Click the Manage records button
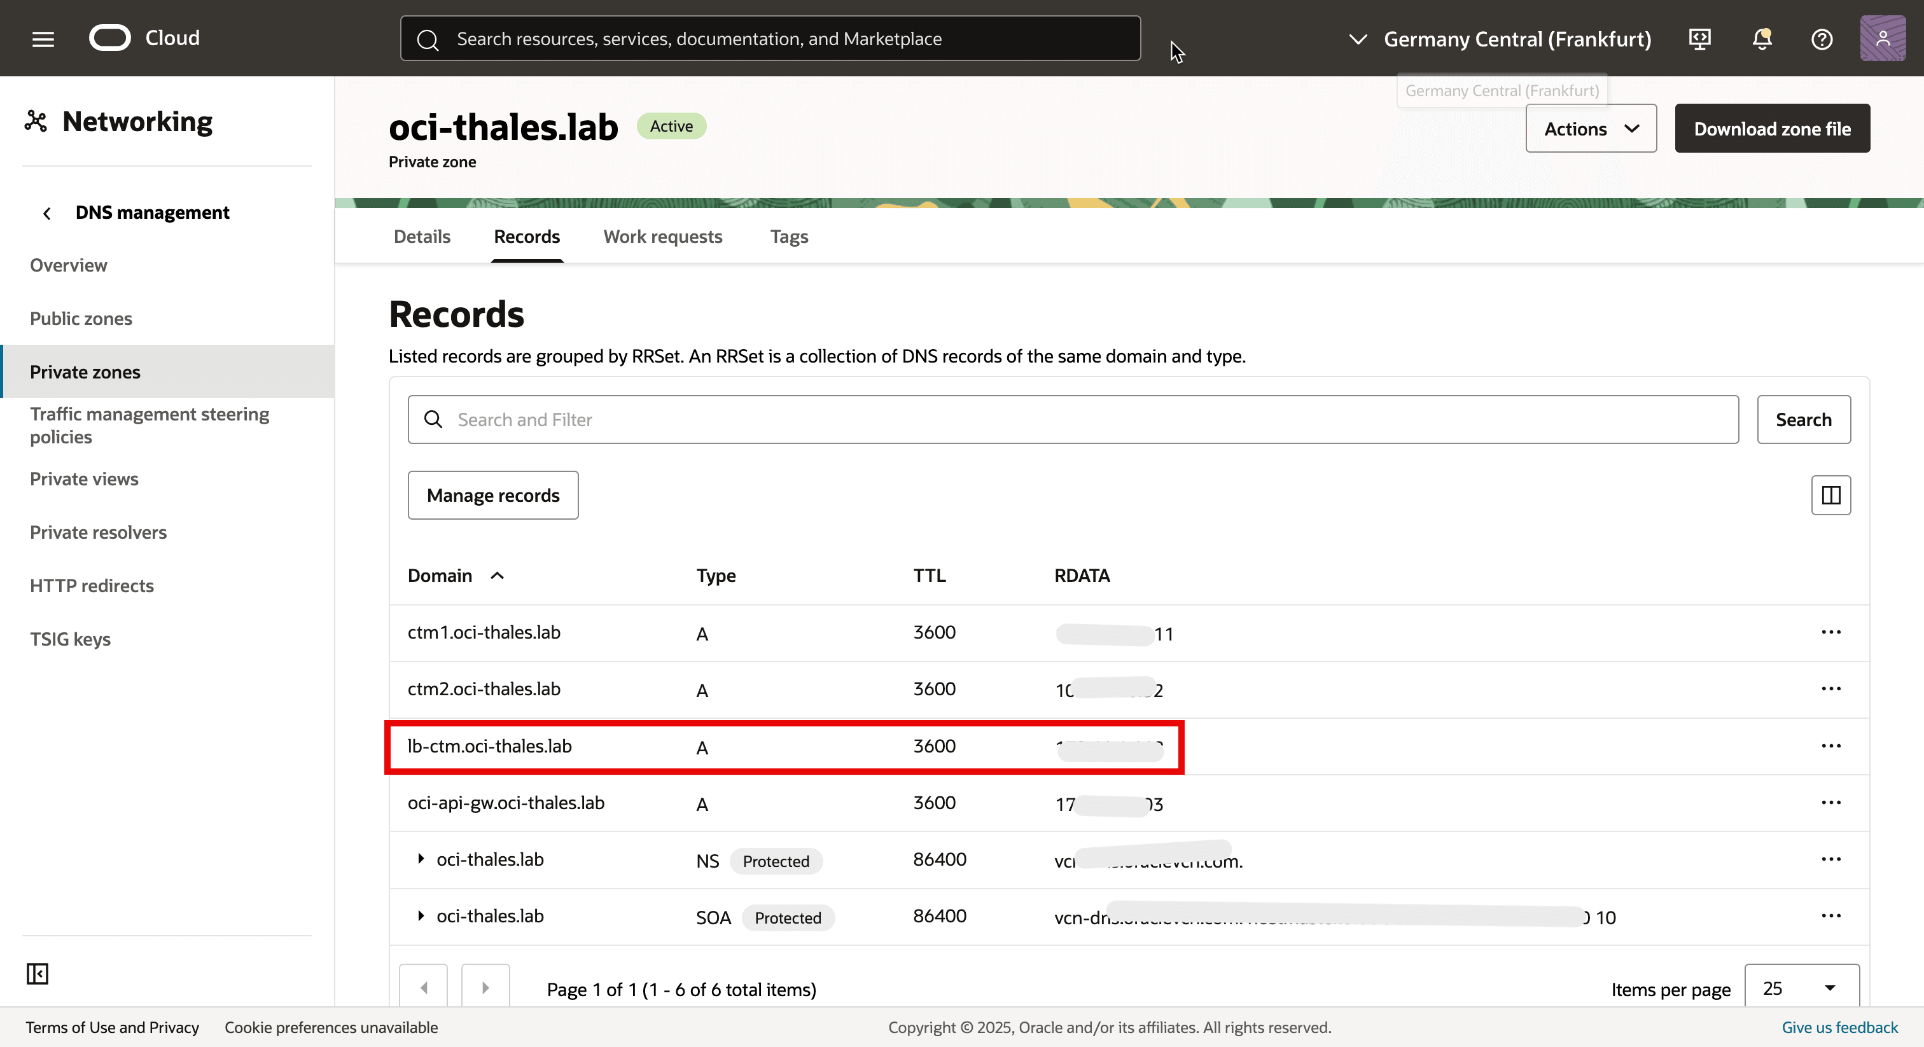 pyautogui.click(x=493, y=495)
